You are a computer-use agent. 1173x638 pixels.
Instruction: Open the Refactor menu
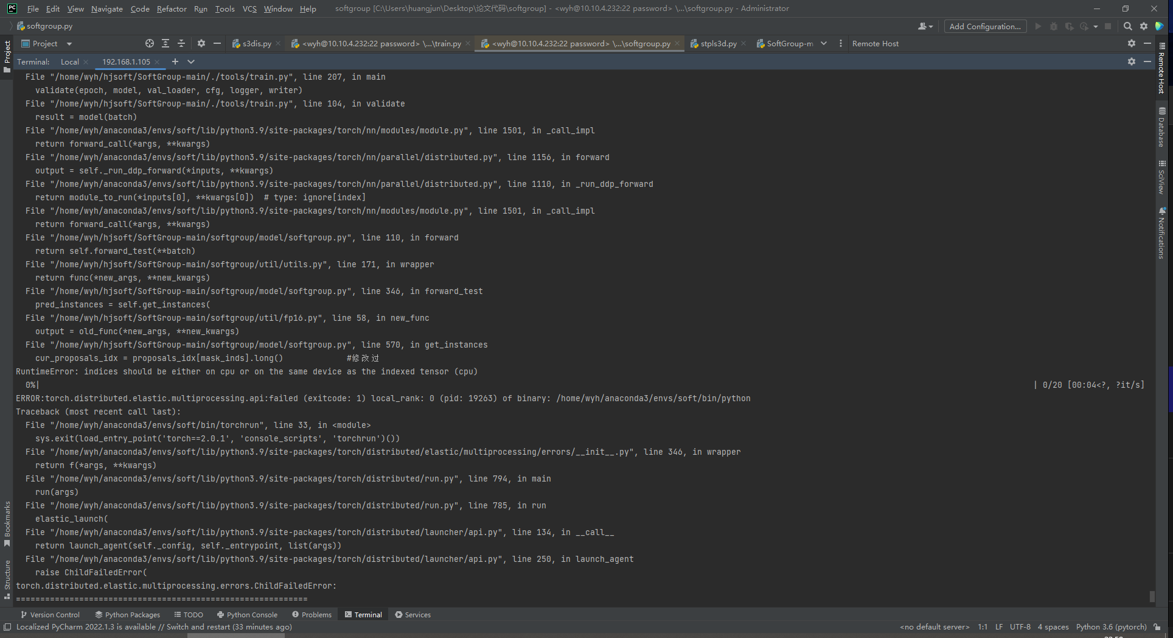[x=172, y=9]
